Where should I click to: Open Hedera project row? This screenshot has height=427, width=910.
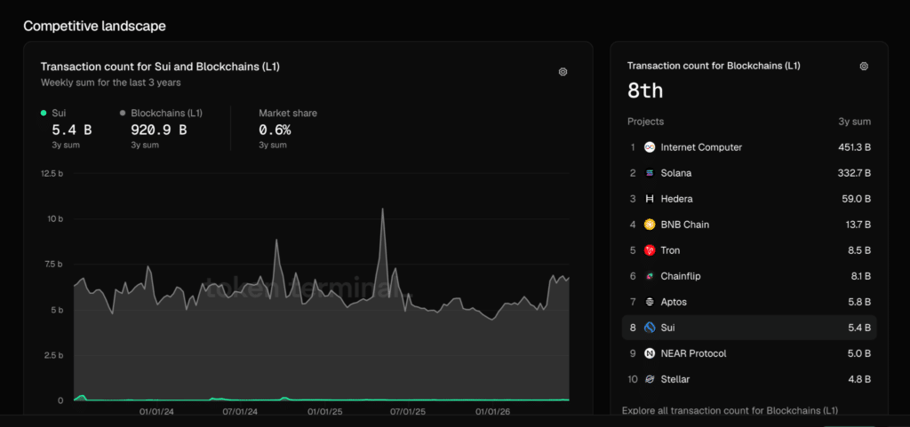[749, 199]
